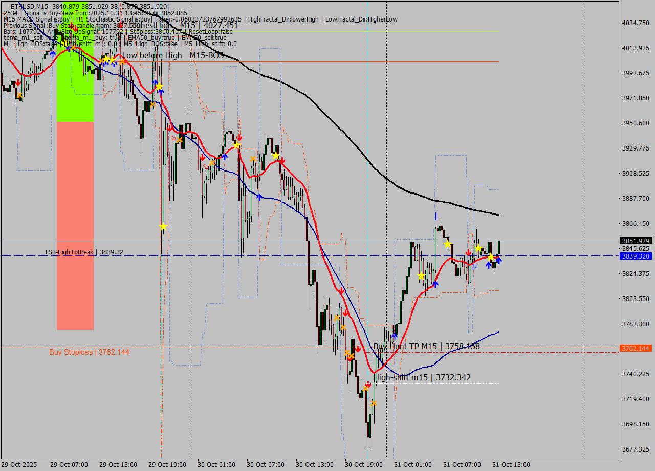Click the black 3851.929 current price tag
The width and height of the screenshot is (655, 471).
pyautogui.click(x=636, y=241)
